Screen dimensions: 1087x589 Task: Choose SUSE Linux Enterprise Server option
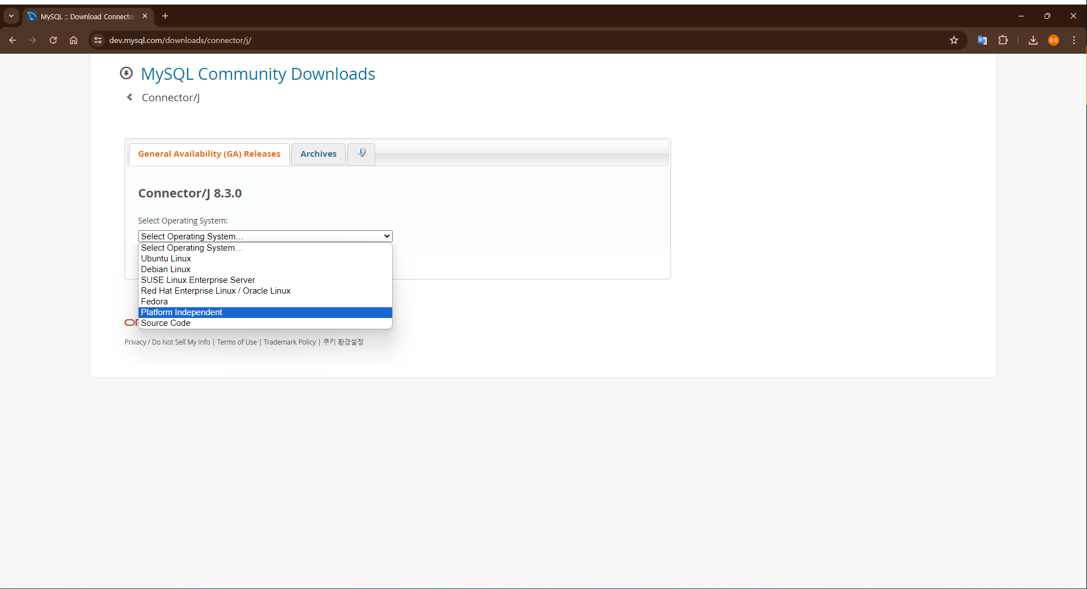pos(265,280)
